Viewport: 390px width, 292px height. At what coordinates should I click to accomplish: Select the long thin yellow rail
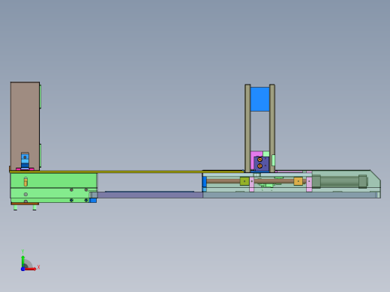pos(126,171)
